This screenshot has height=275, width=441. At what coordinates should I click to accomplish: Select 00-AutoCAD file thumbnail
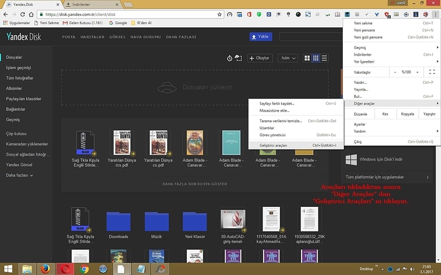coord(233,219)
